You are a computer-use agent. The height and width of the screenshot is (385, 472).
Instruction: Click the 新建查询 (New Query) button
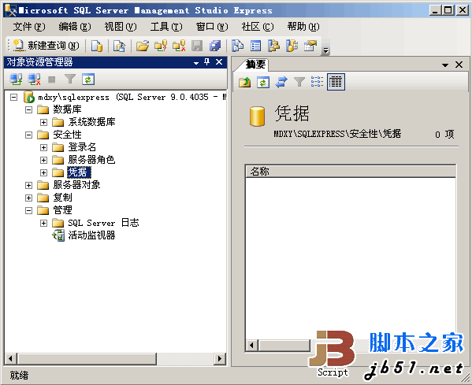tap(46, 46)
